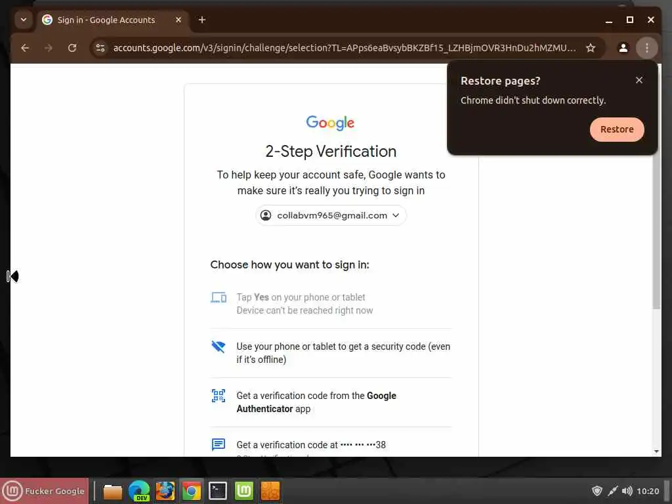This screenshot has height=504, width=672.
Task: Click the shield security tray icon
Action: pyautogui.click(x=597, y=491)
